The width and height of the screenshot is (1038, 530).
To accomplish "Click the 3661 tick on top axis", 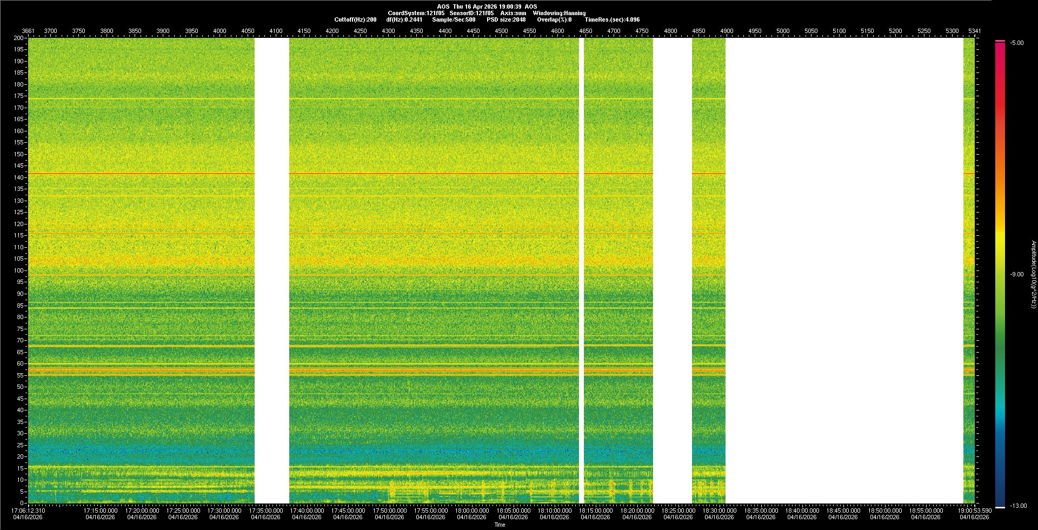I will pos(28,31).
